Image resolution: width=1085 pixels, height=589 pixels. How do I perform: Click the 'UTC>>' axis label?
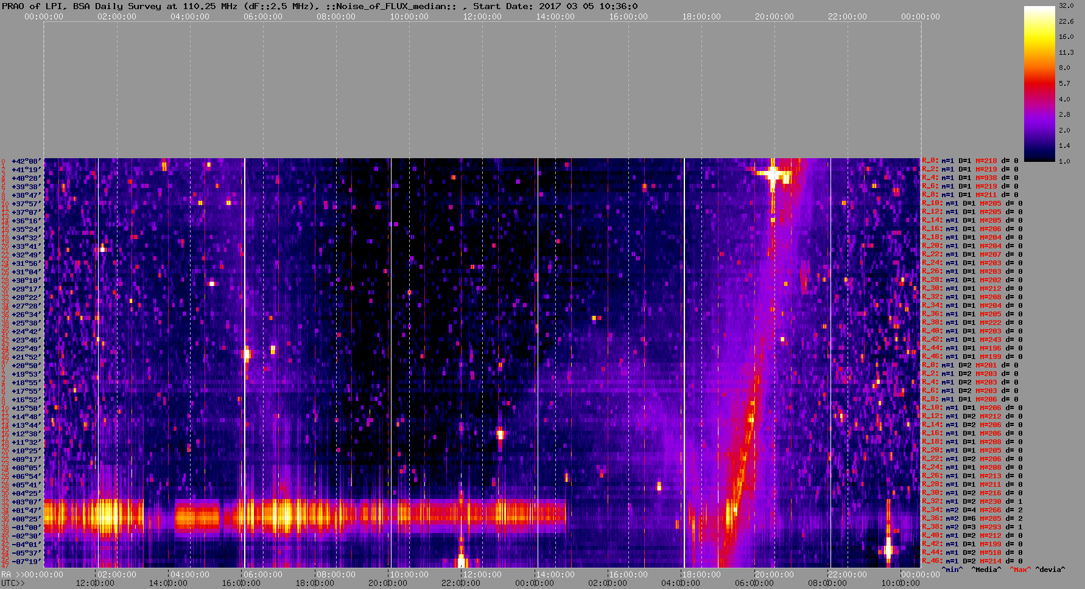point(13,583)
